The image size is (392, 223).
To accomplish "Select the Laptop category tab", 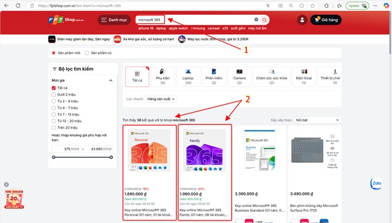I will pos(188,77).
